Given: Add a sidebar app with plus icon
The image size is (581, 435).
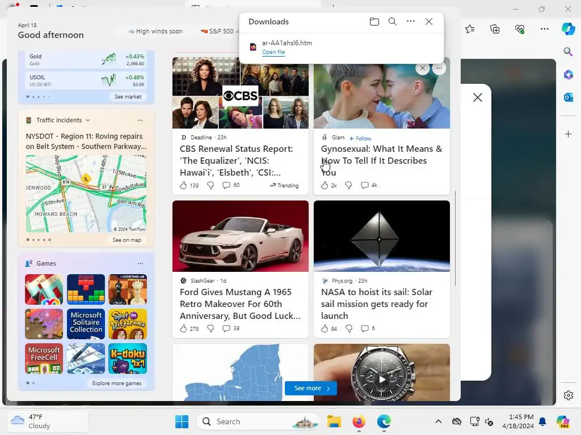Looking at the screenshot, I should (x=568, y=134).
